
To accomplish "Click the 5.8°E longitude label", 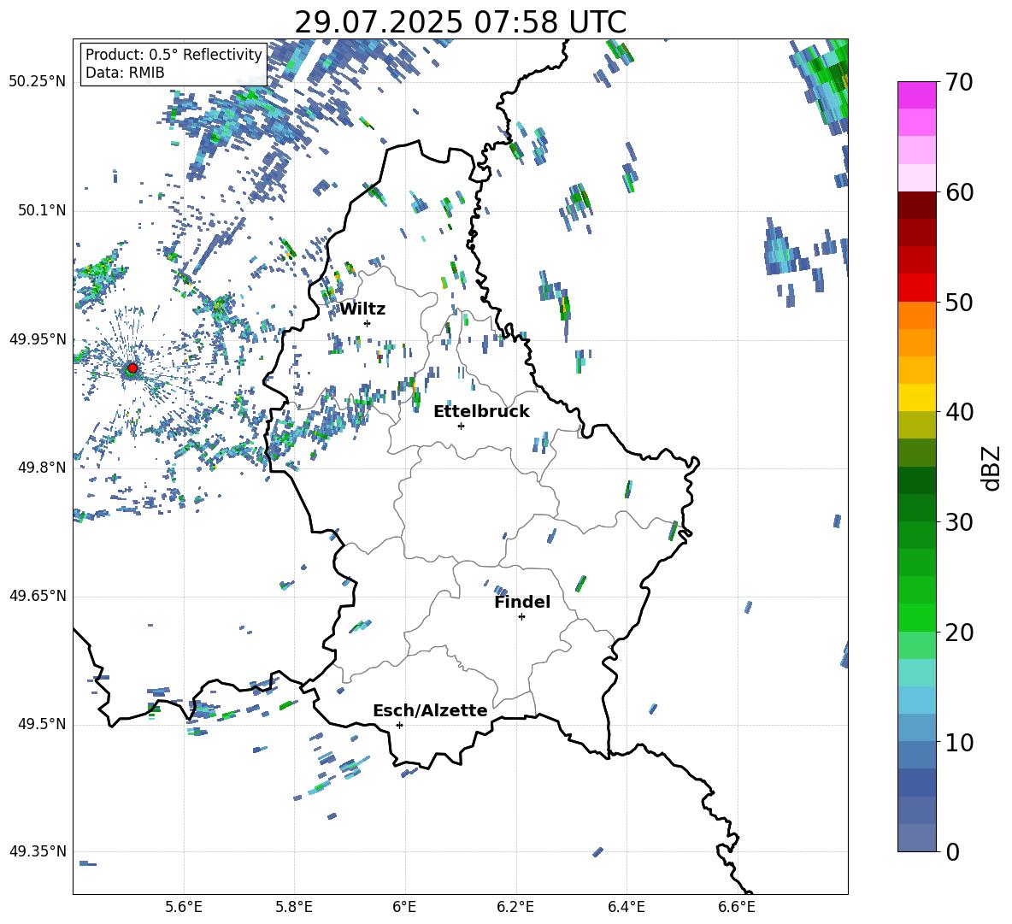I will 294,907.
